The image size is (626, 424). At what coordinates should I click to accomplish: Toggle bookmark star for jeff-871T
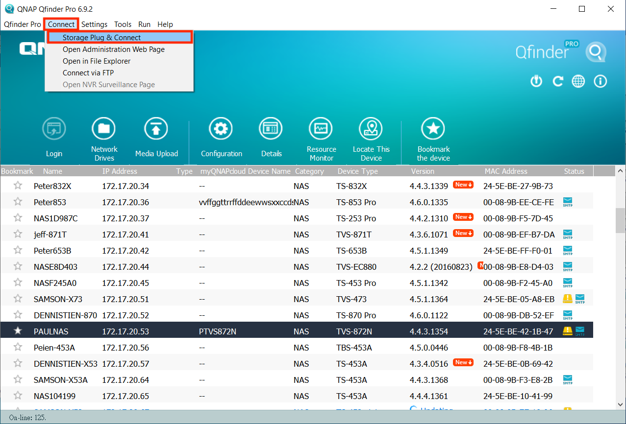[x=18, y=234]
